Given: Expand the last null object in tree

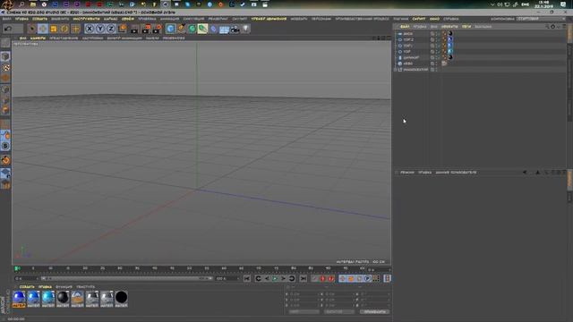Looking at the screenshot, I should (x=396, y=70).
